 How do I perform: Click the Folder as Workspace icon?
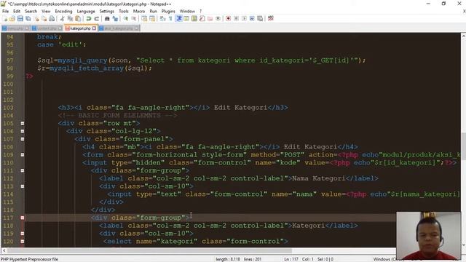click(210, 18)
